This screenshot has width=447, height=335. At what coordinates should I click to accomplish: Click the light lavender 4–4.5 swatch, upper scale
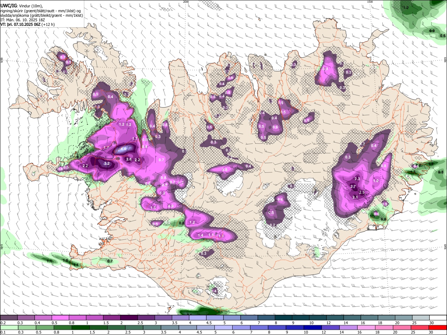(197, 318)
